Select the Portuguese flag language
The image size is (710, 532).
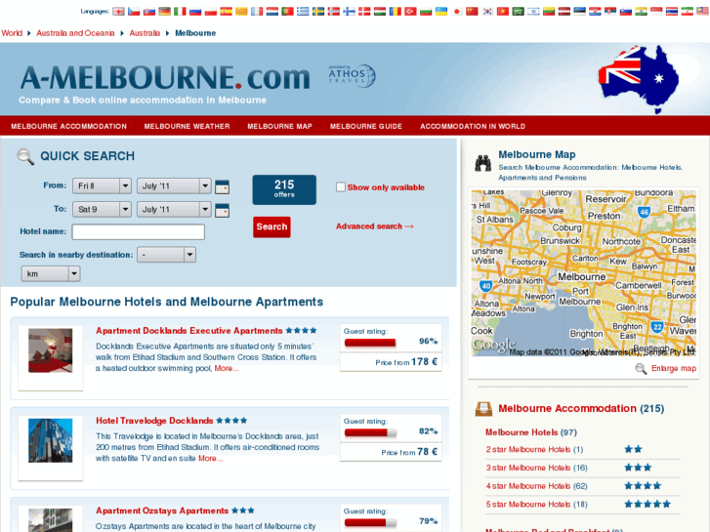(x=287, y=12)
